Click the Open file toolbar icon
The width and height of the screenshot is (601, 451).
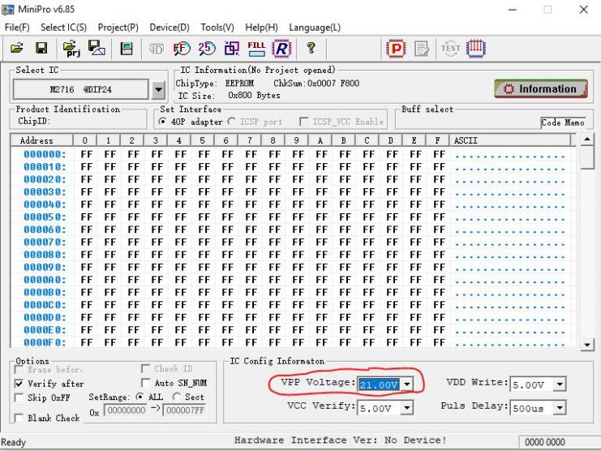tap(17, 49)
